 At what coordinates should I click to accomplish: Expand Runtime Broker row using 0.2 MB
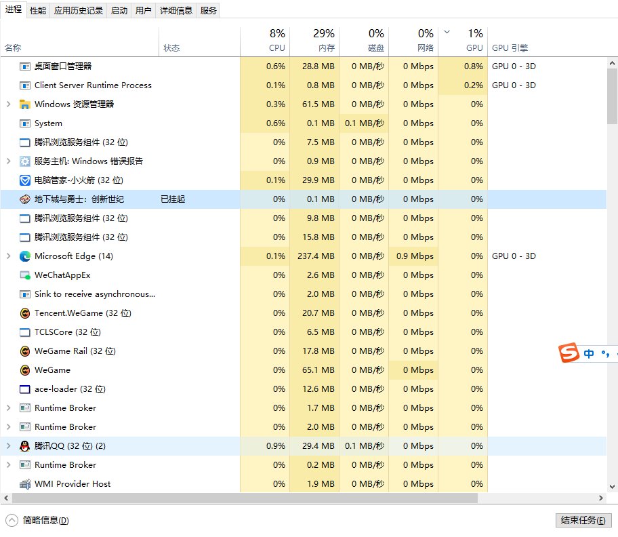(x=9, y=465)
